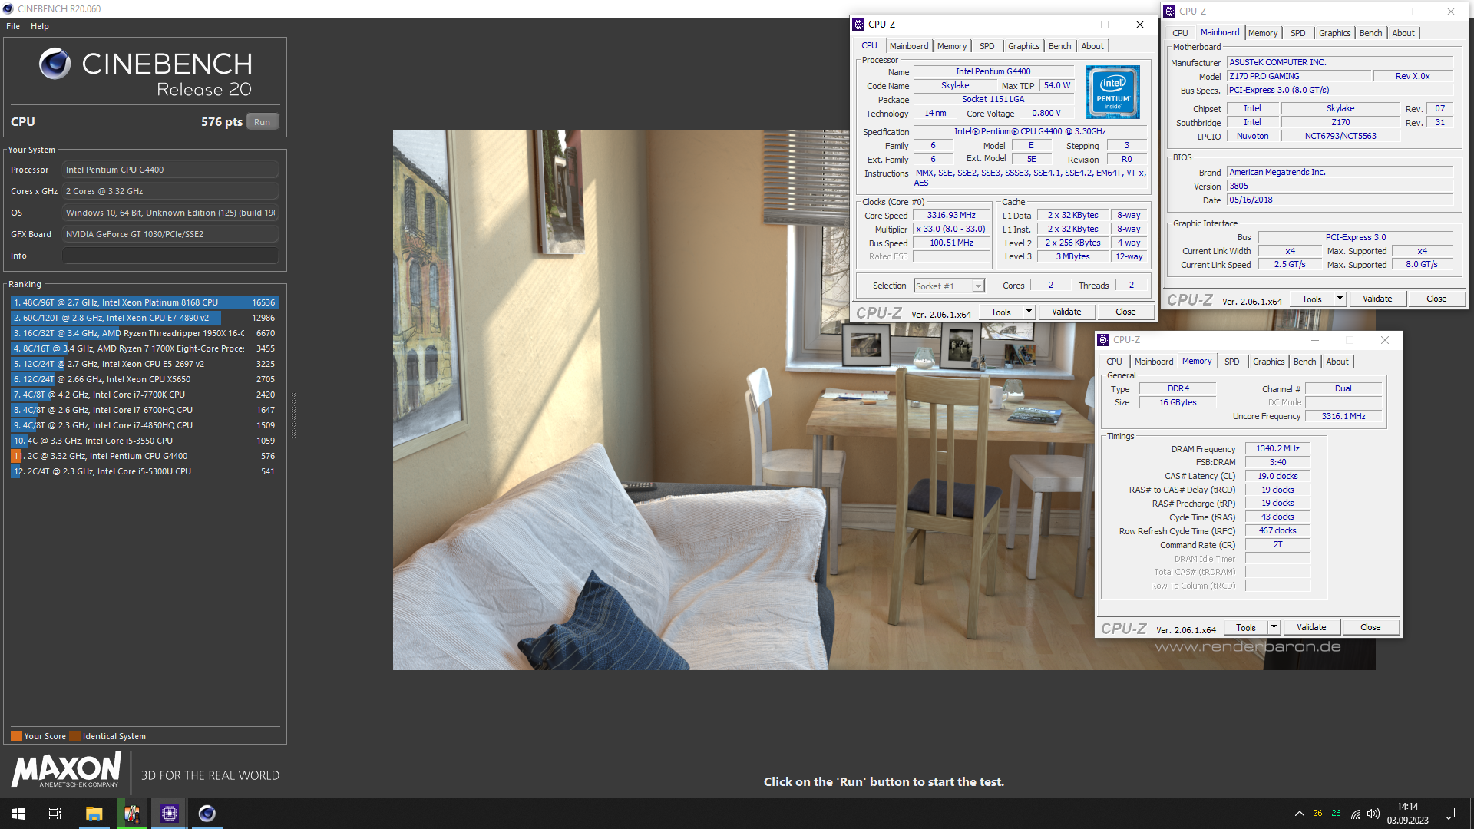Run the CPU benchmark test
The image size is (1474, 829).
point(263,122)
